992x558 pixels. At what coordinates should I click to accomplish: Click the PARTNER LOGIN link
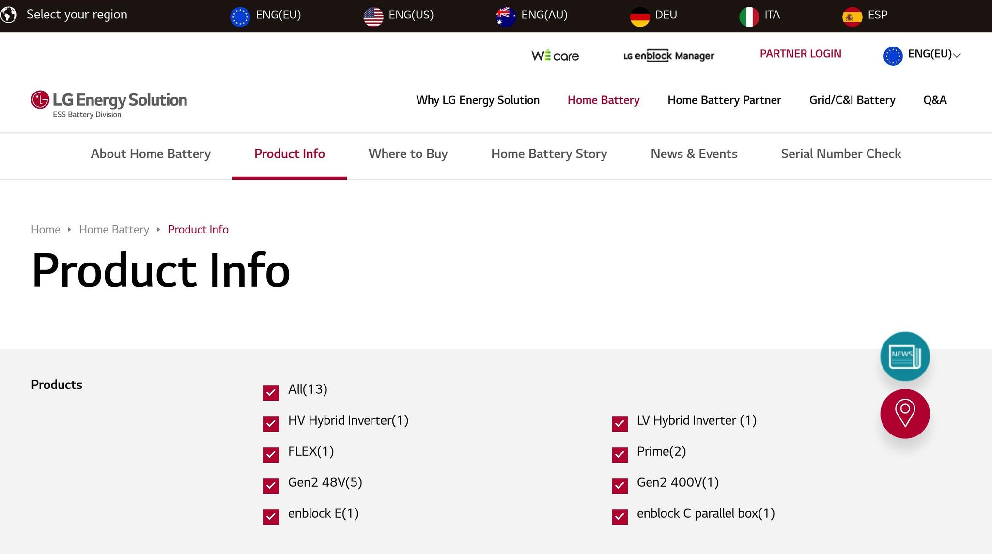[800, 54]
